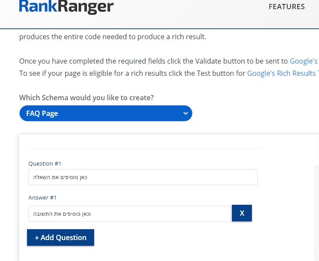Image resolution: width=319 pixels, height=261 pixels.
Task: Focus the Answer #1 input field
Action: point(129,214)
